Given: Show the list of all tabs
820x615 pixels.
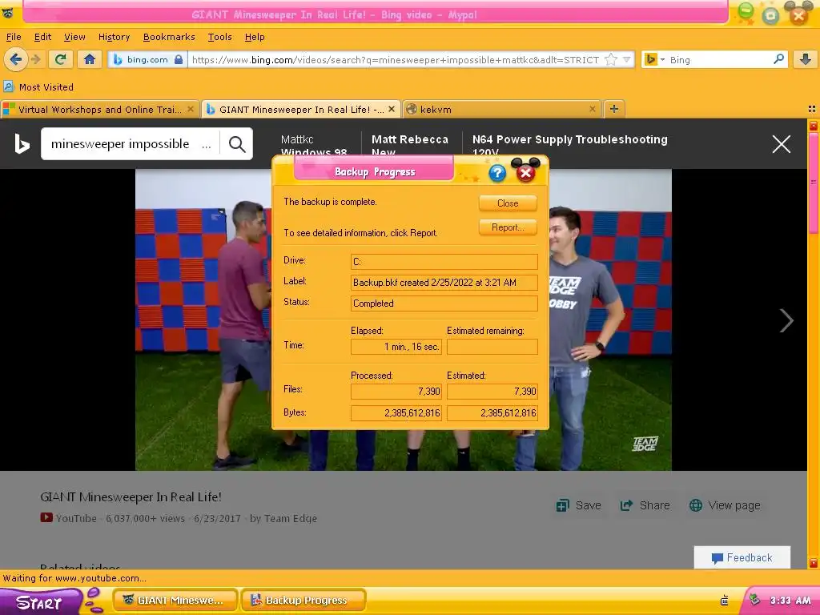Looking at the screenshot, I should point(812,109).
